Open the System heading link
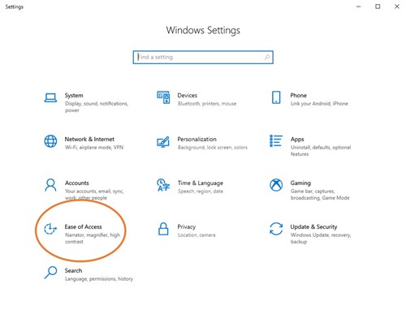Screen dimensions: 406x310 coord(74,95)
